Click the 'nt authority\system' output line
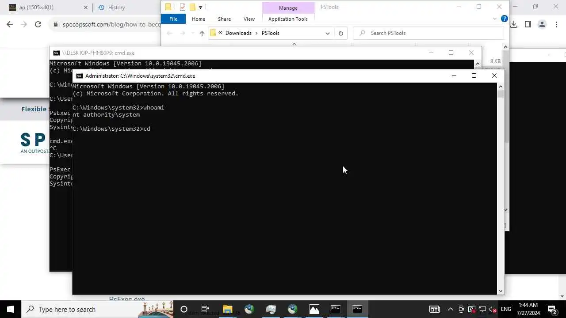The width and height of the screenshot is (566, 318). tap(106, 115)
